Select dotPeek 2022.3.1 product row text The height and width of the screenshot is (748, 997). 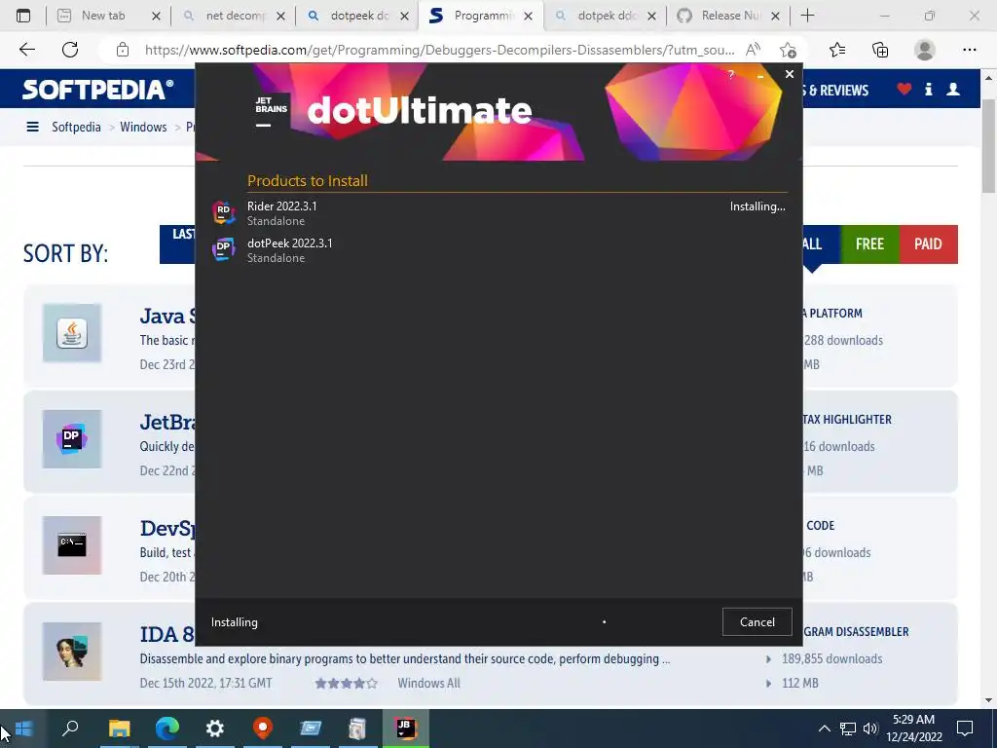(289, 243)
